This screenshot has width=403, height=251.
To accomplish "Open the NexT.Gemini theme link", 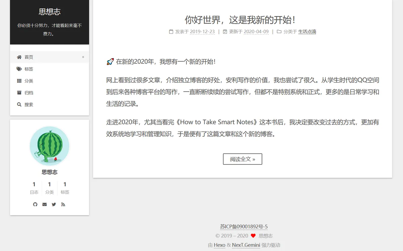I will [246, 245].
